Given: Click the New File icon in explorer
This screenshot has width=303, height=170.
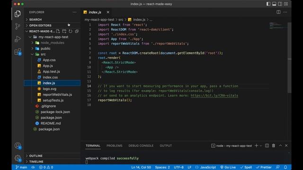Looking at the screenshot, I should [x=58, y=31].
